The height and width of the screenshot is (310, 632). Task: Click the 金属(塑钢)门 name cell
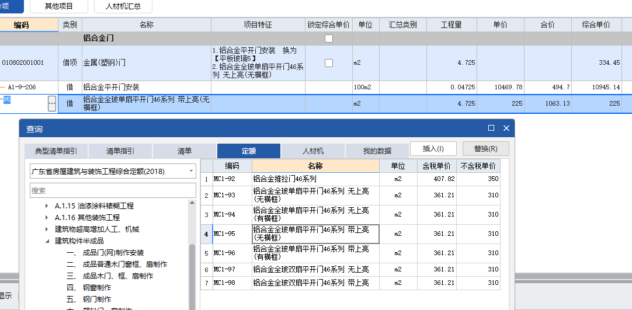coord(147,63)
